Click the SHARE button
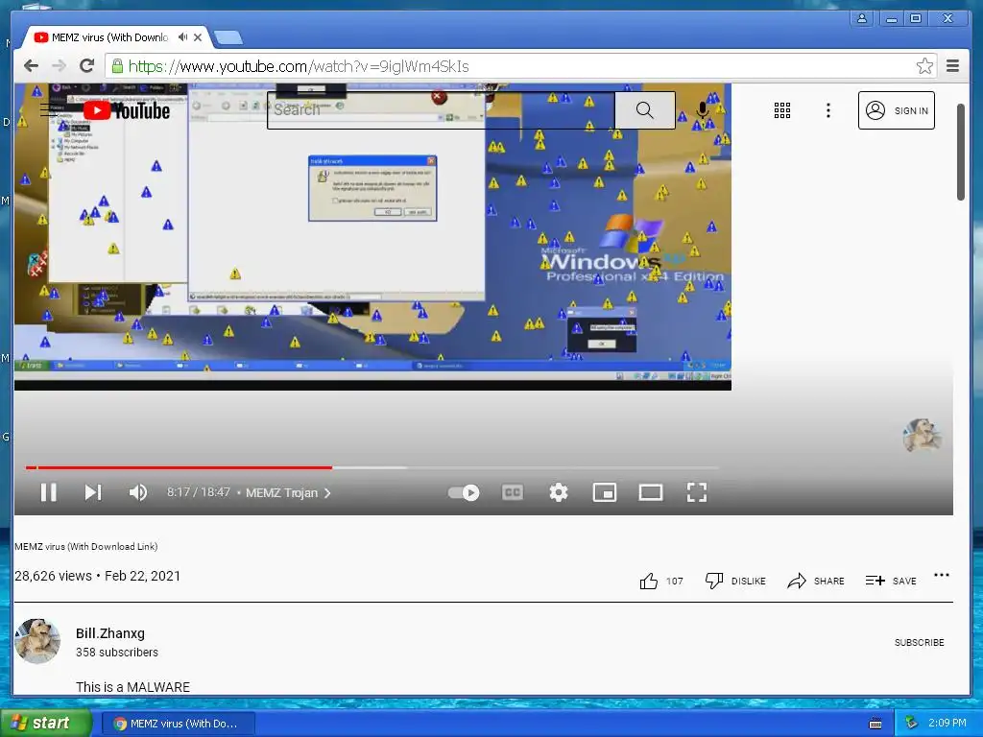The height and width of the screenshot is (737, 983). tap(816, 581)
